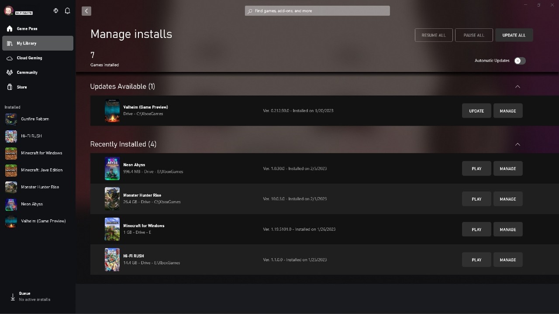Screen dimensions: 559x314
Task: Navigate to the Store section
Action: coord(22,87)
